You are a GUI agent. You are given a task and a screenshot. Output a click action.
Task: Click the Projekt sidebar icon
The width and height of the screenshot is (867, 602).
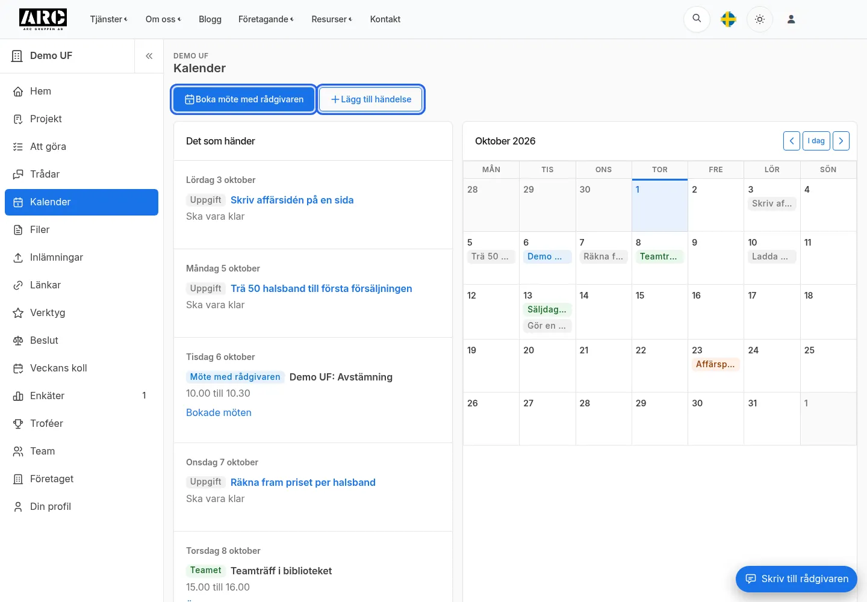pyautogui.click(x=18, y=119)
